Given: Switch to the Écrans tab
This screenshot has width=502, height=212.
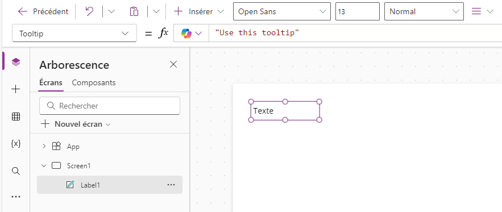Looking at the screenshot, I should pyautogui.click(x=51, y=82).
